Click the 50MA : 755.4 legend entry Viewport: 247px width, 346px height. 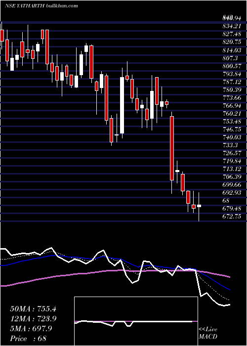point(33,309)
